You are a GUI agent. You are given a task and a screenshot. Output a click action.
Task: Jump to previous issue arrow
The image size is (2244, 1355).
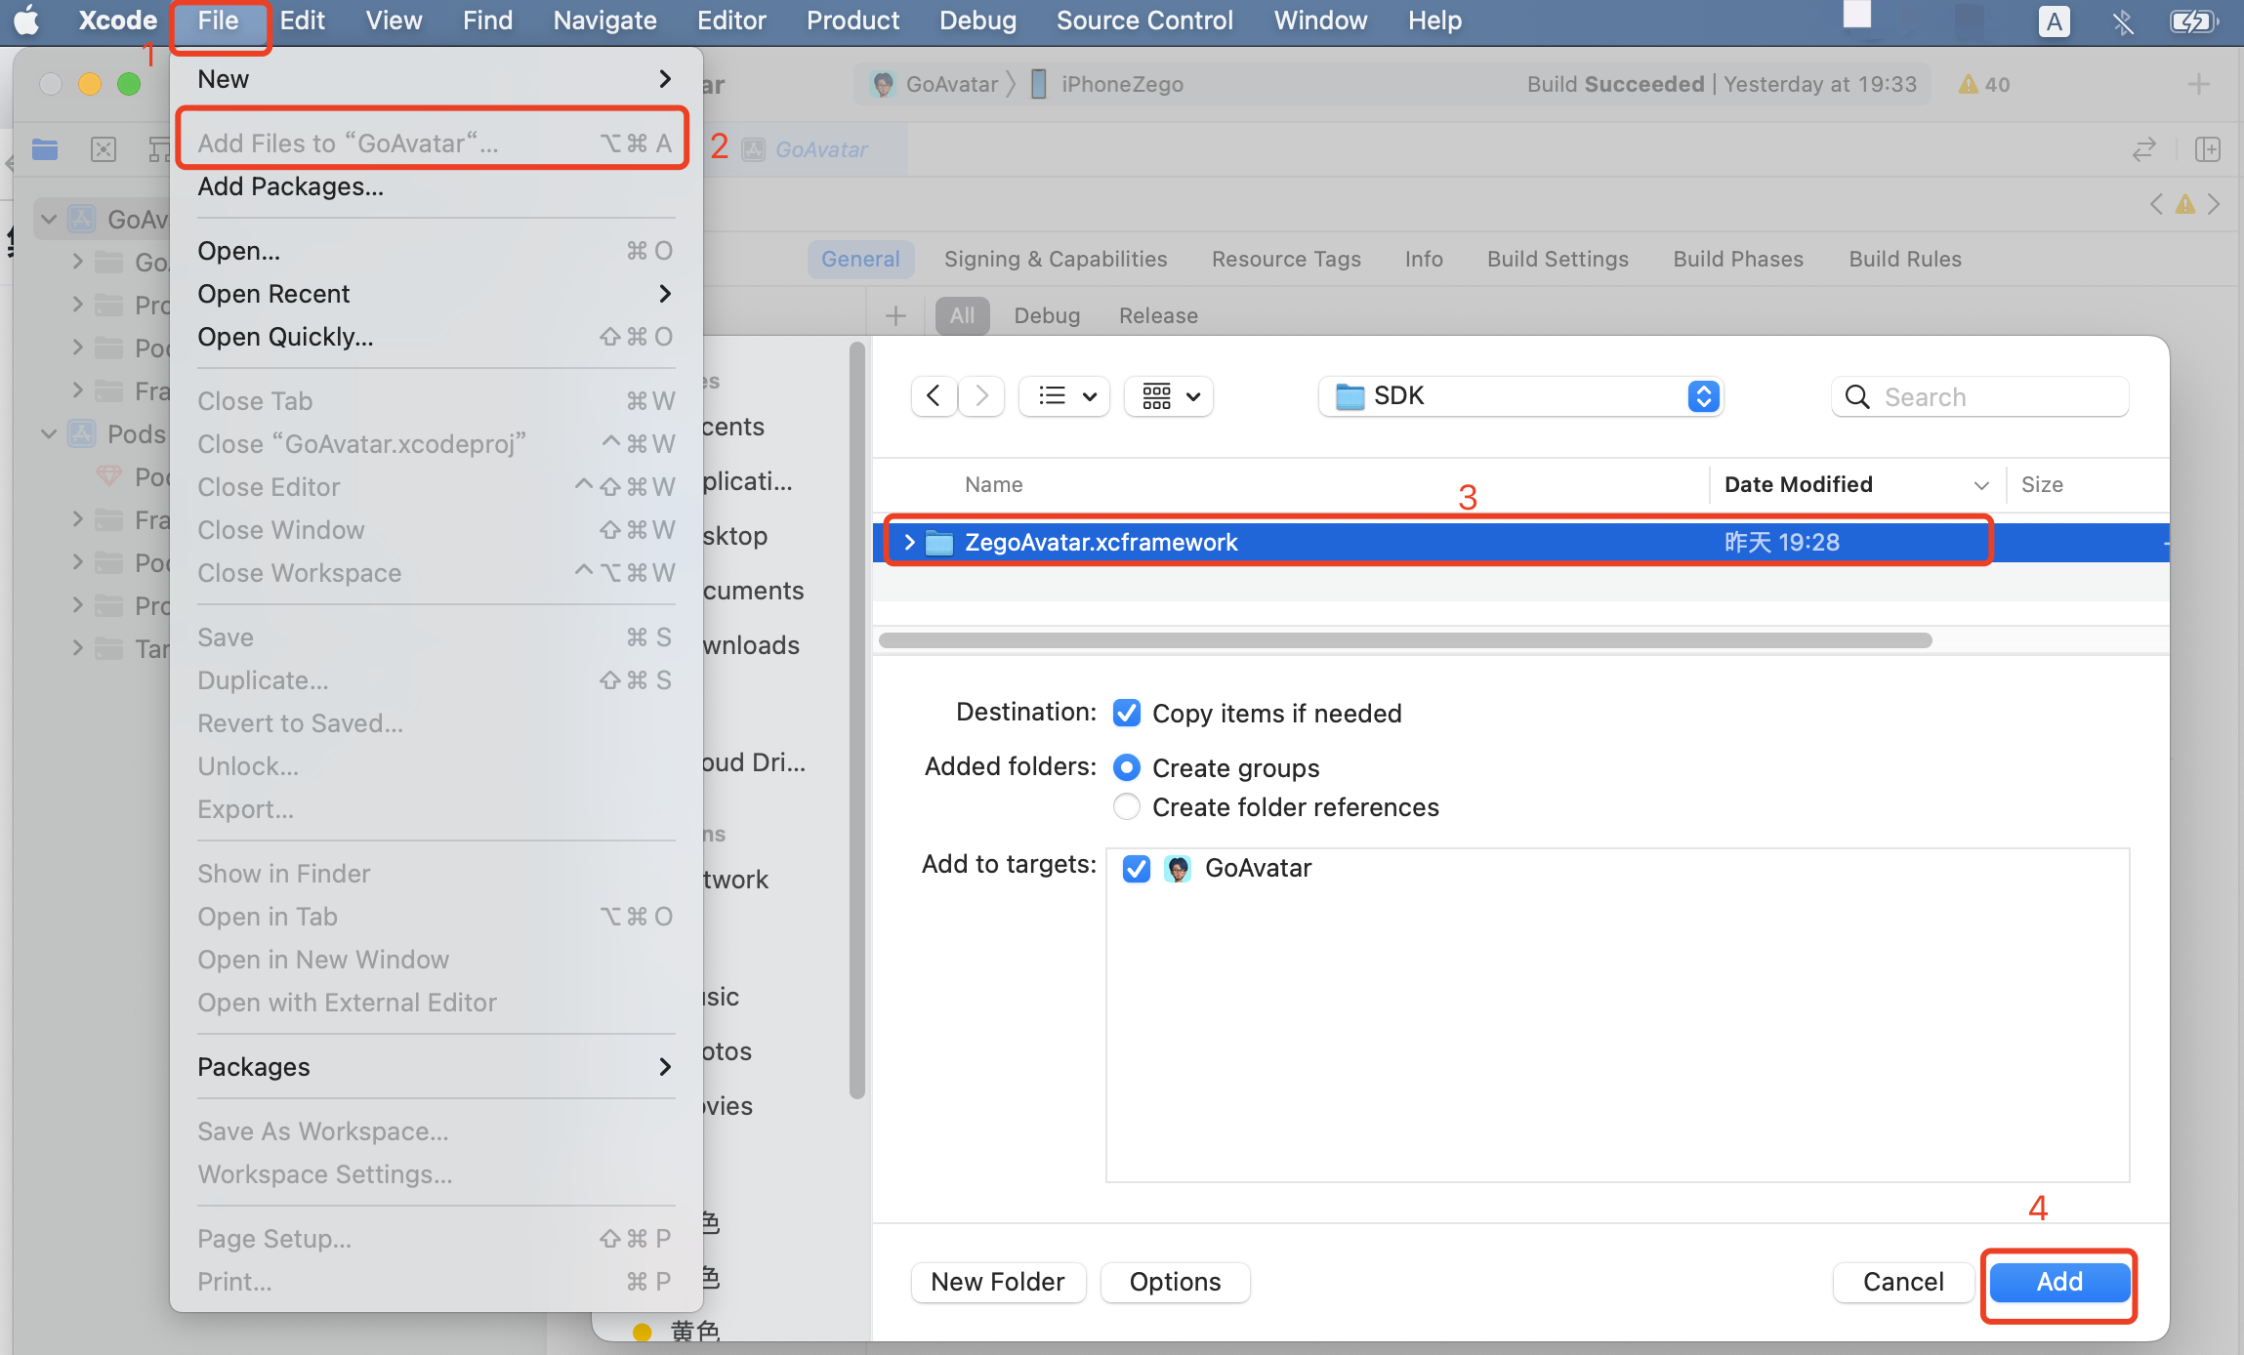2156,204
